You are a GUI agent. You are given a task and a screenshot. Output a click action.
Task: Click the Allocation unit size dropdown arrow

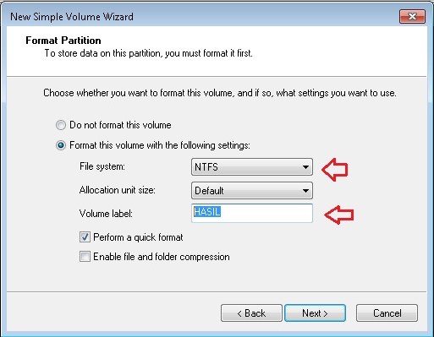pos(305,191)
